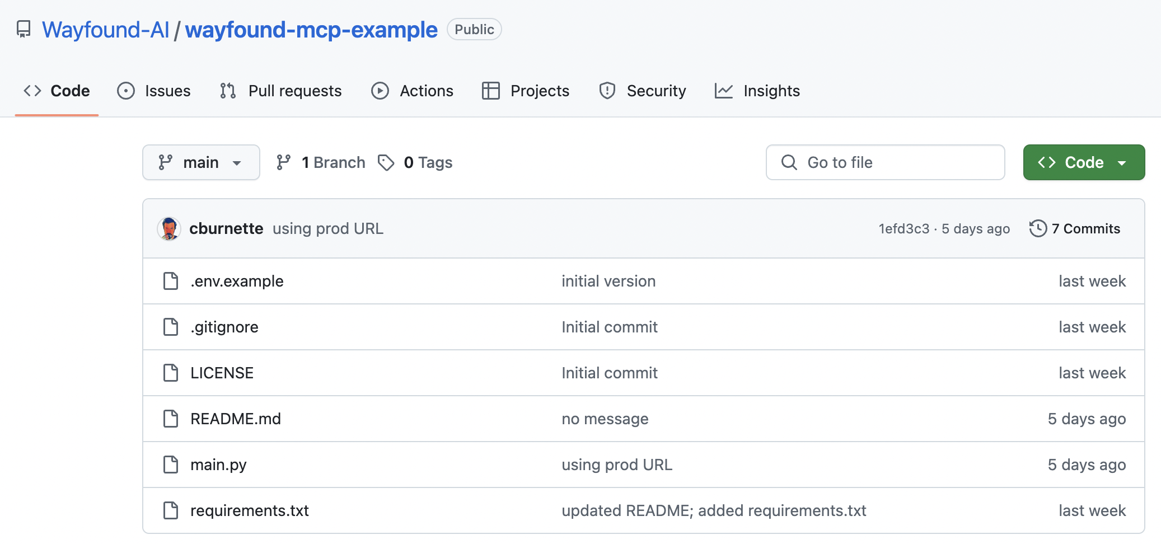Open the LICENSE 'Initial commit' message

coord(610,373)
